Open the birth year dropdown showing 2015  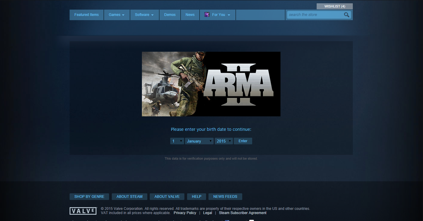[x=224, y=141]
